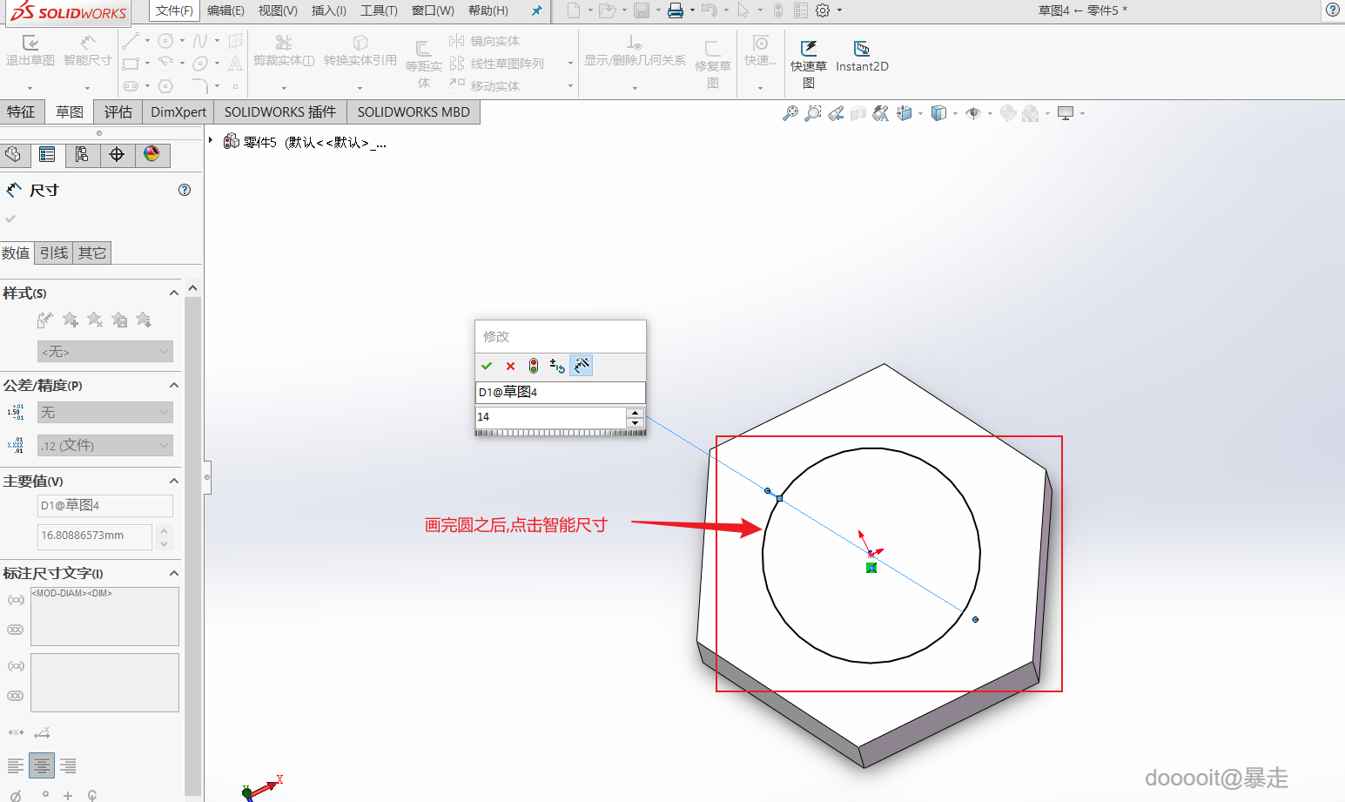The height and width of the screenshot is (802, 1345).
Task: Open the PropertyManager tab icon
Action: 47,155
